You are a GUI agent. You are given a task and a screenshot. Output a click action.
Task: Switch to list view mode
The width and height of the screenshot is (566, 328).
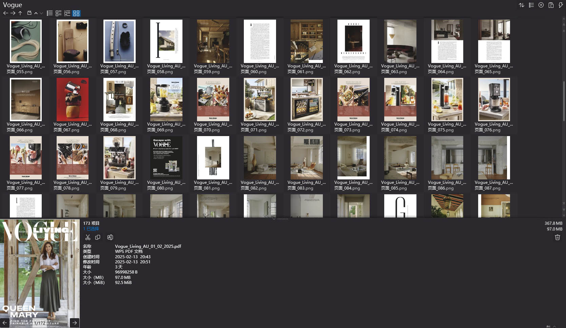coord(50,13)
